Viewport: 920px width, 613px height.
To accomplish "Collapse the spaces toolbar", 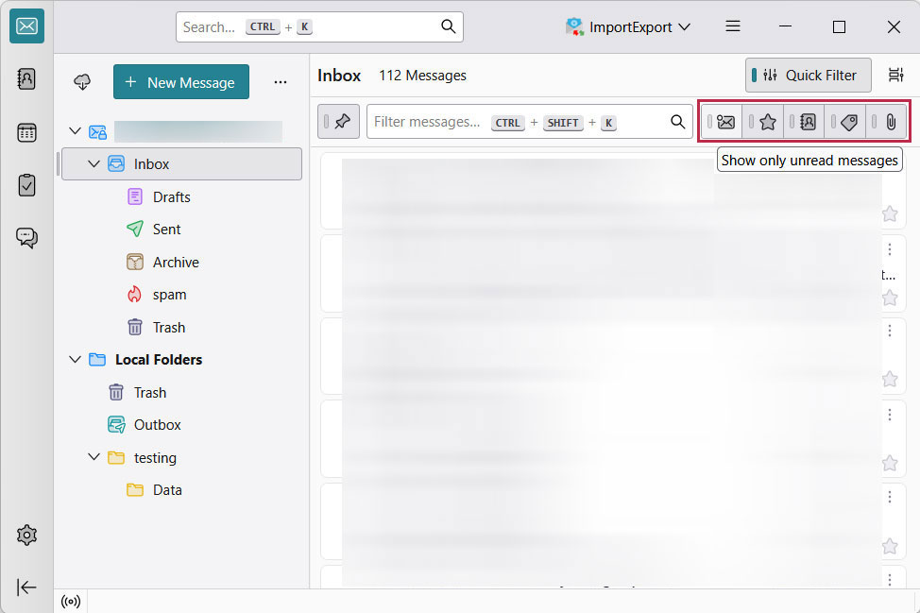I will 26,587.
